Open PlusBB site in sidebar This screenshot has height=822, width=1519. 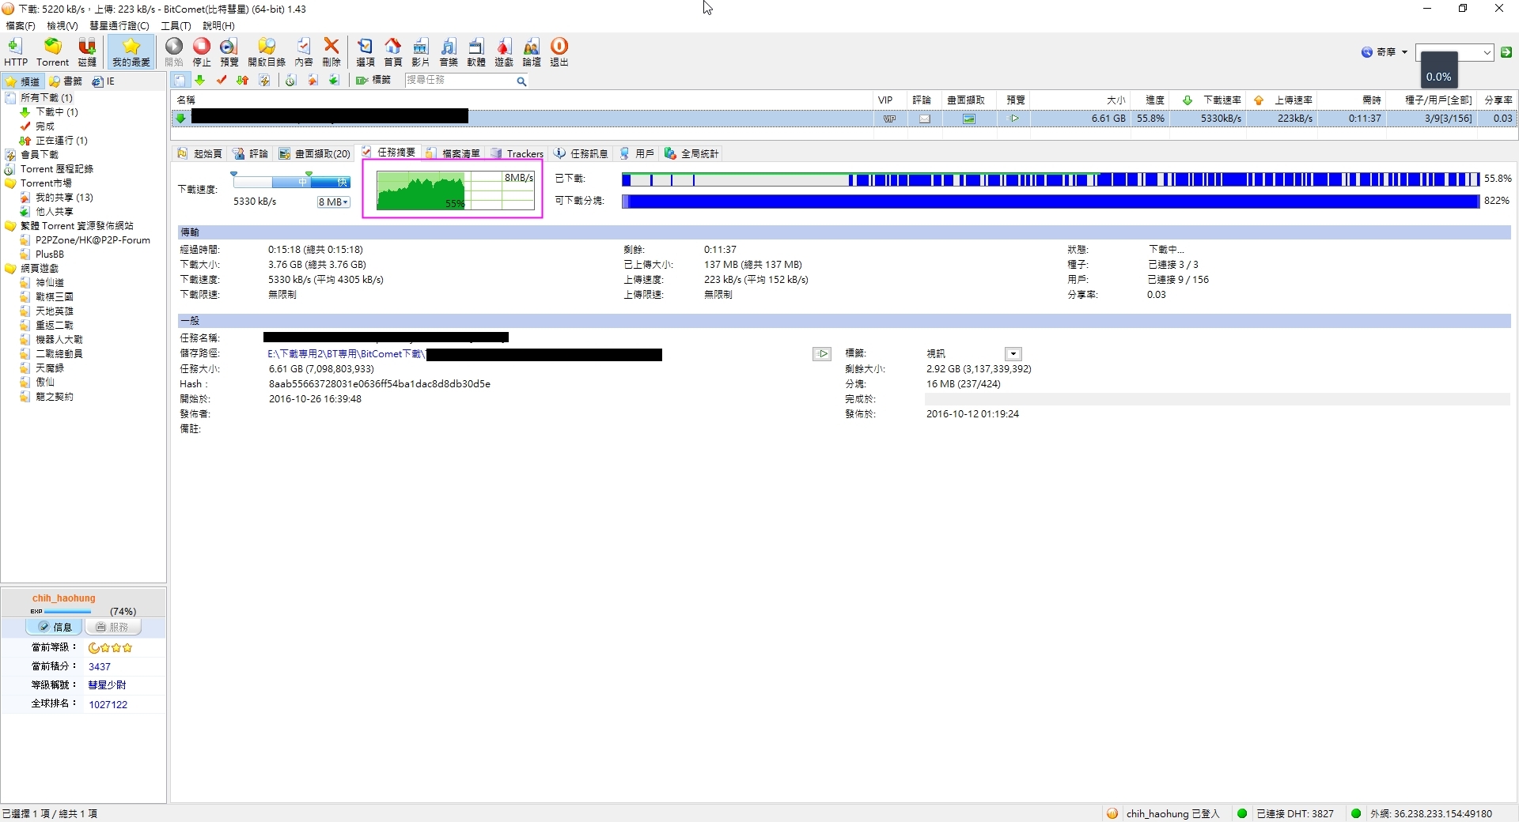point(50,255)
